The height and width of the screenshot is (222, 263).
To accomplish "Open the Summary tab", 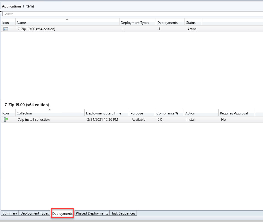I will (x=10, y=213).
